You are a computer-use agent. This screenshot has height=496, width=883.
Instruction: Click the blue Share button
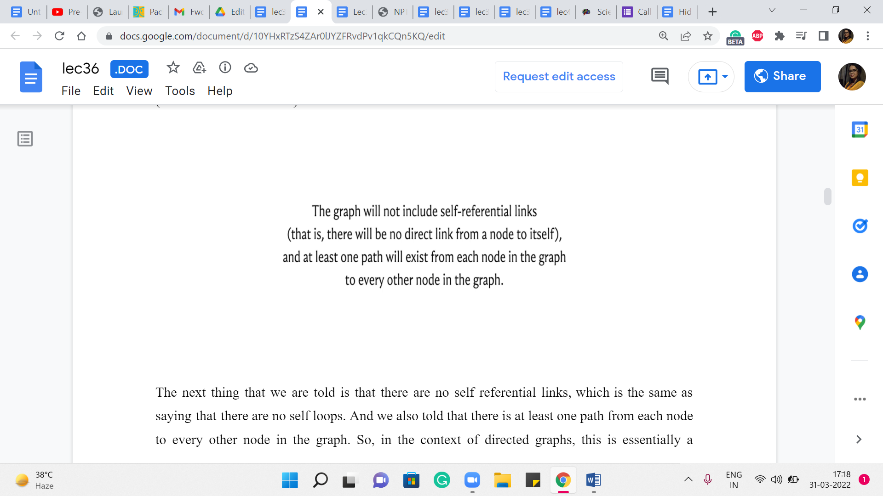point(782,77)
